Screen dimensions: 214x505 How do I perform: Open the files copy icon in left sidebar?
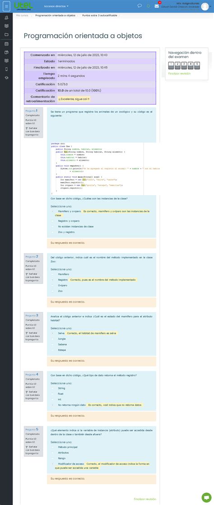6,52
